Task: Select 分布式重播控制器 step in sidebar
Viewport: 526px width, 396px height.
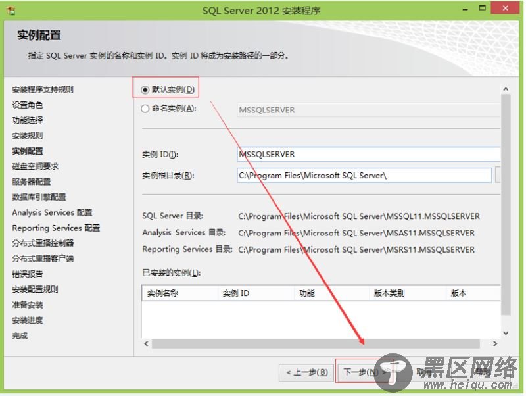Action: pos(43,243)
